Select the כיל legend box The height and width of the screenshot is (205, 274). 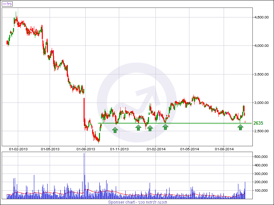click(7, 4)
